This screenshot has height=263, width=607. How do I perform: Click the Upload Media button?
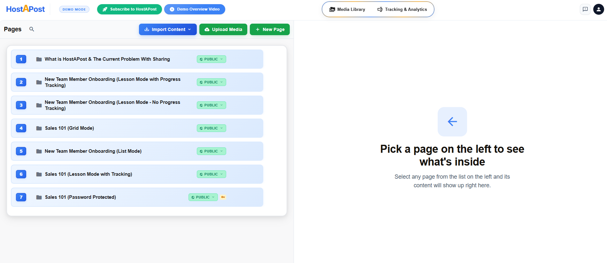coord(223,29)
